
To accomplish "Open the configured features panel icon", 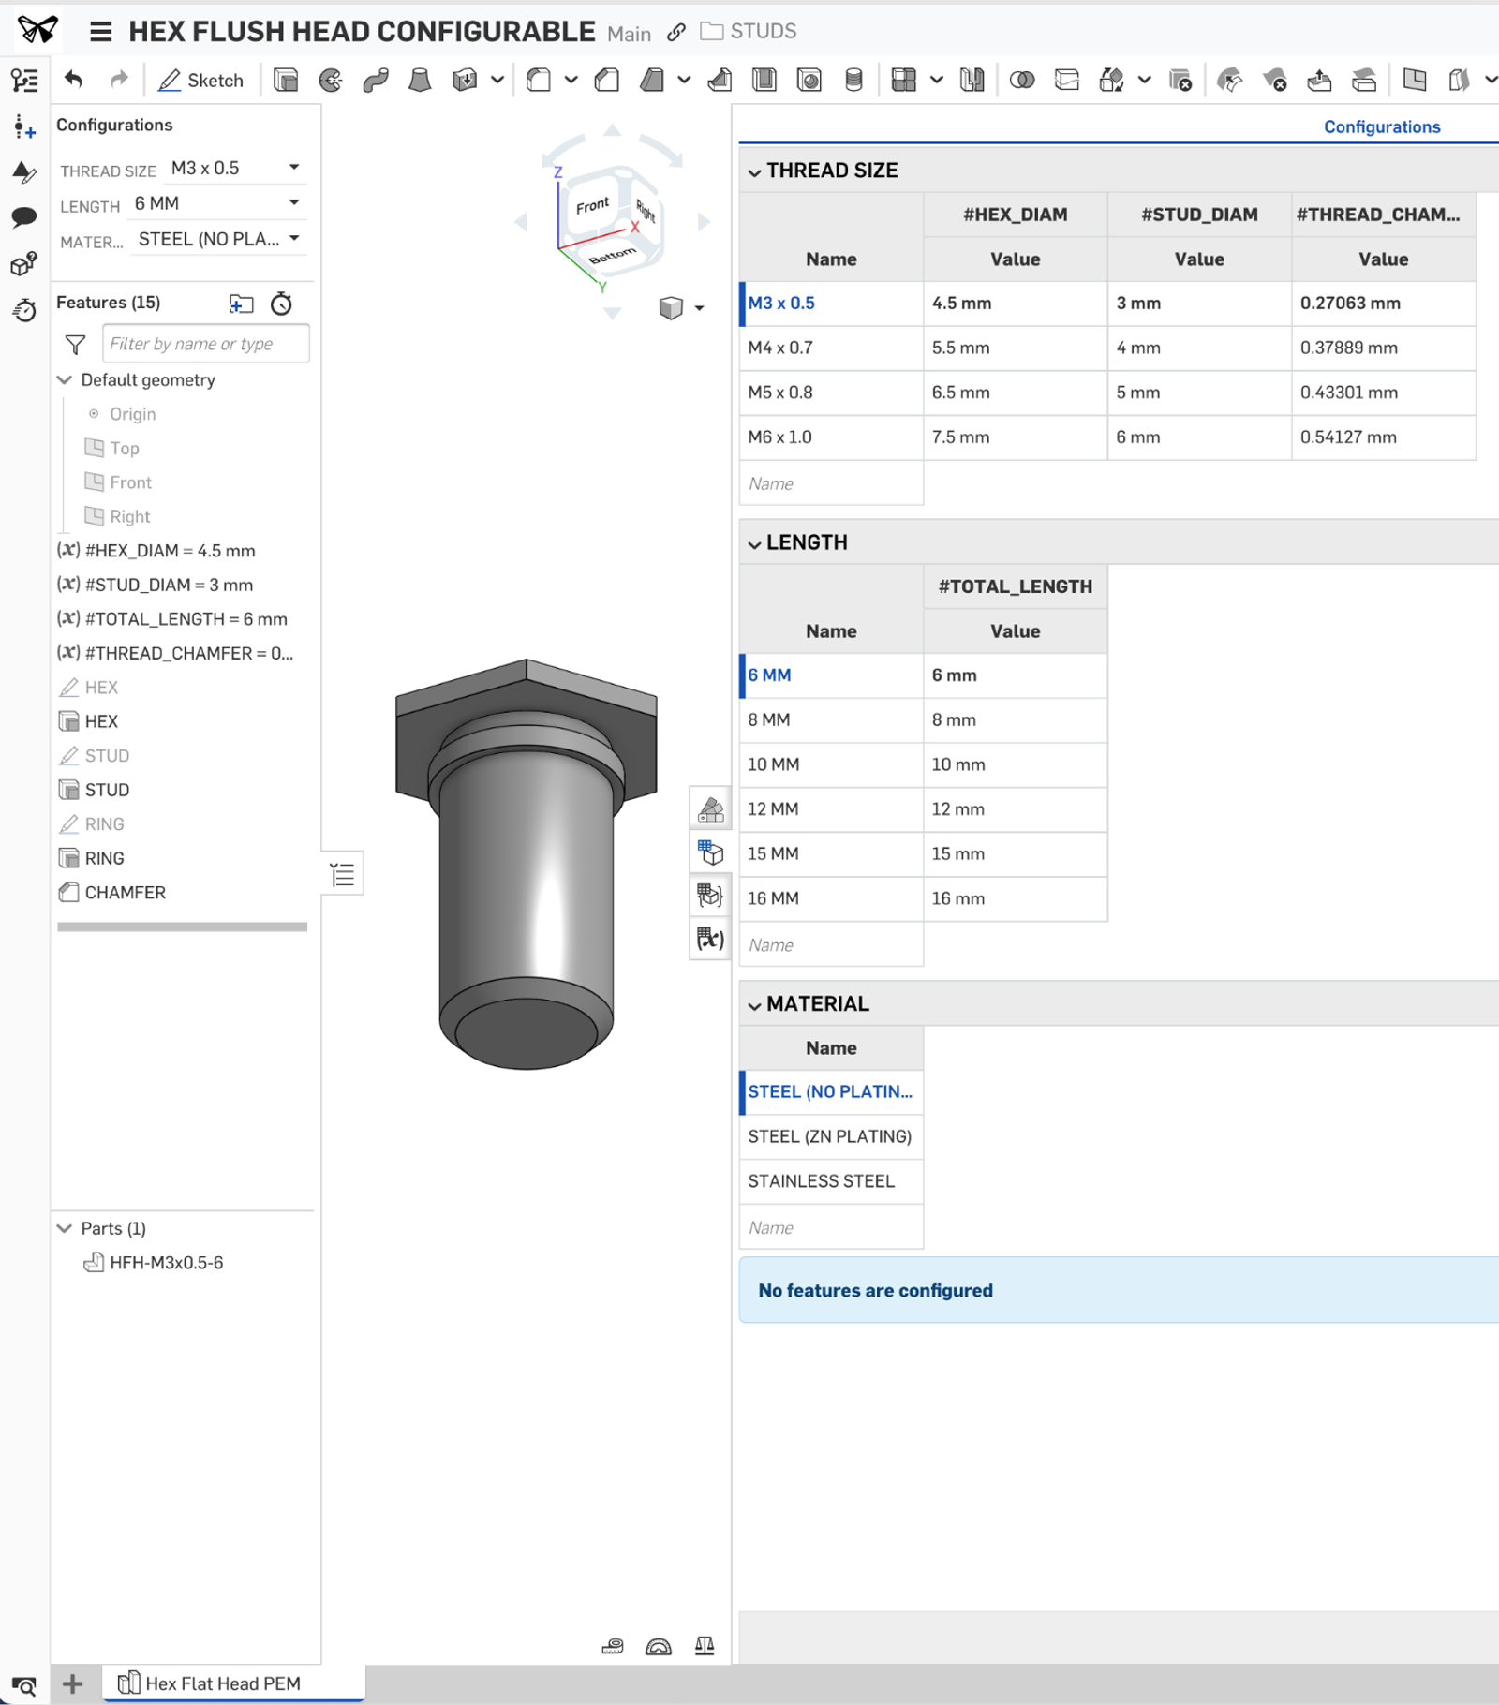I will (x=709, y=896).
